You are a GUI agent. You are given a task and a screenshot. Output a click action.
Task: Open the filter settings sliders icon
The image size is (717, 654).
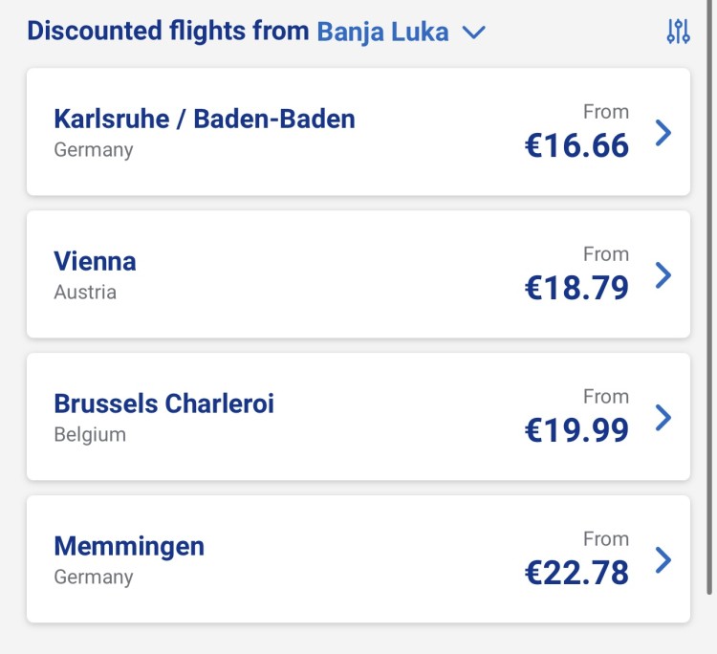click(x=678, y=32)
